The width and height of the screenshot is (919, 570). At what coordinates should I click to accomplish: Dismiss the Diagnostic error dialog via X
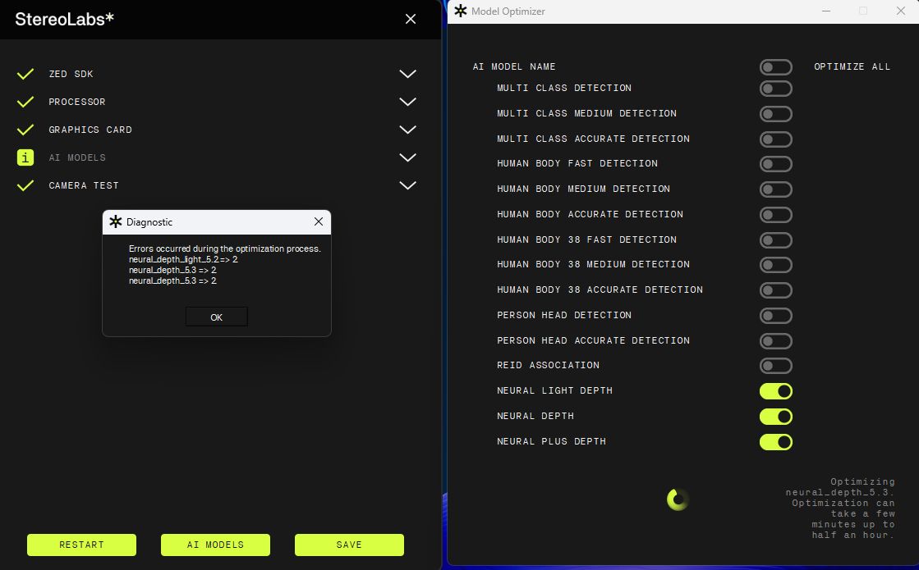pos(319,221)
